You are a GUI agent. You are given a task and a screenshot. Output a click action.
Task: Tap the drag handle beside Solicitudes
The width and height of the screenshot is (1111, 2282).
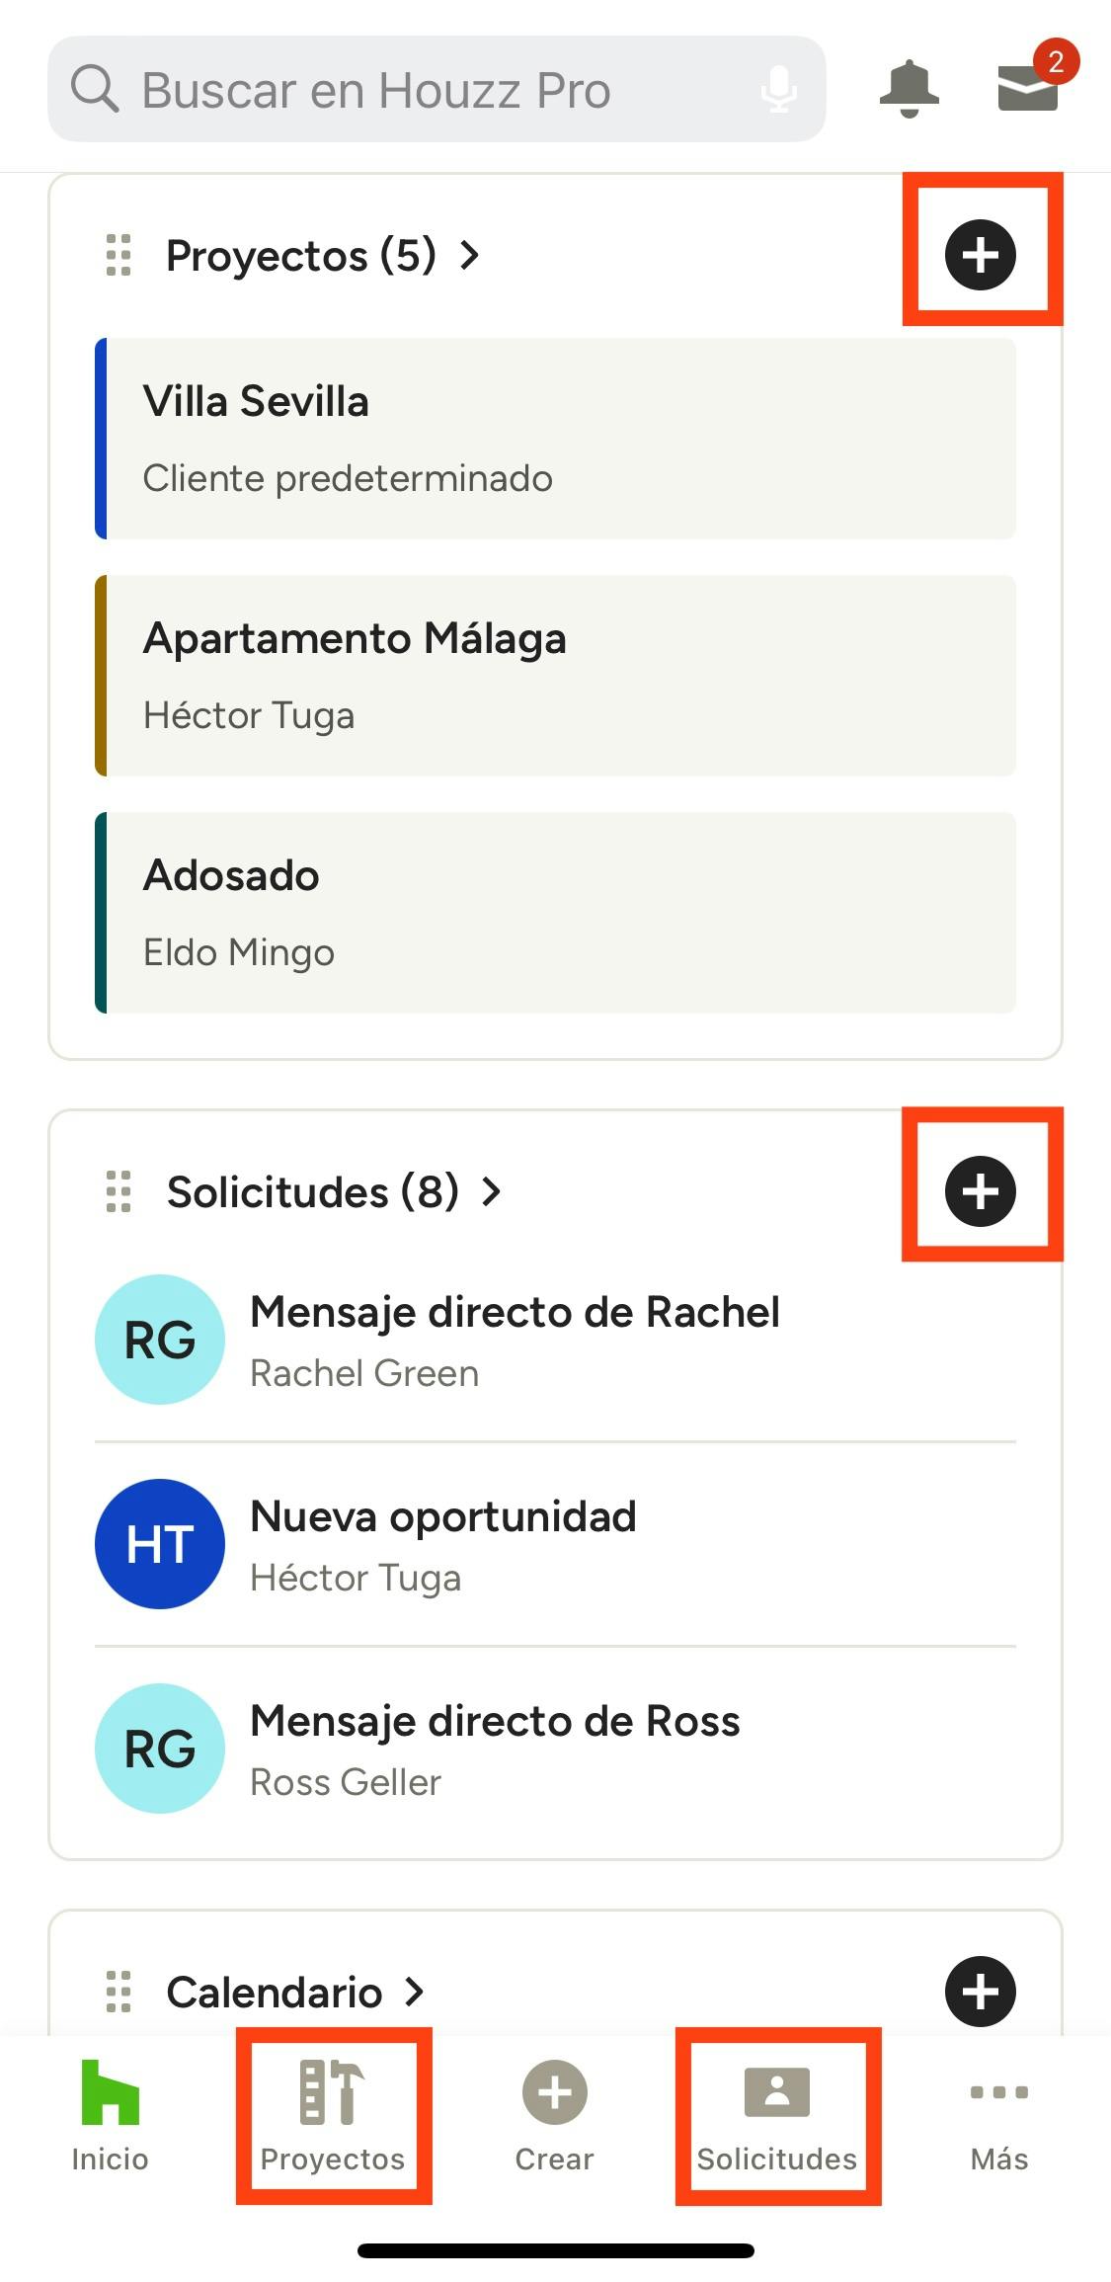pos(119,1191)
